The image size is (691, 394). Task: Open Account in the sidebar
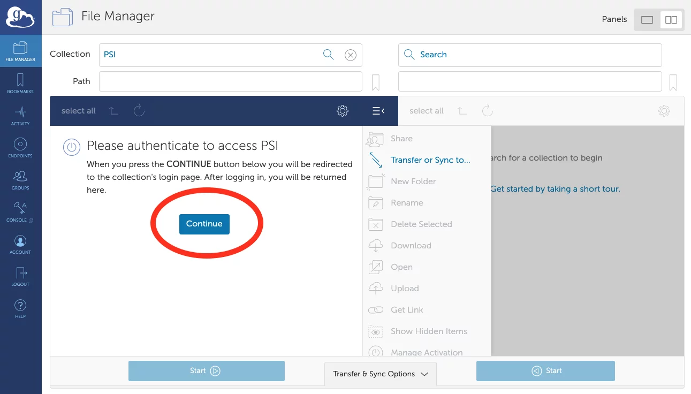(x=20, y=244)
